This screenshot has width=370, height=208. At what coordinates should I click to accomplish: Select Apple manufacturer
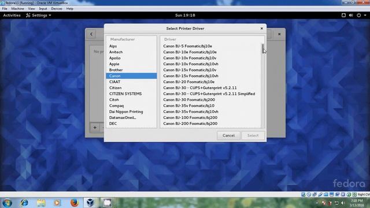(x=131, y=64)
